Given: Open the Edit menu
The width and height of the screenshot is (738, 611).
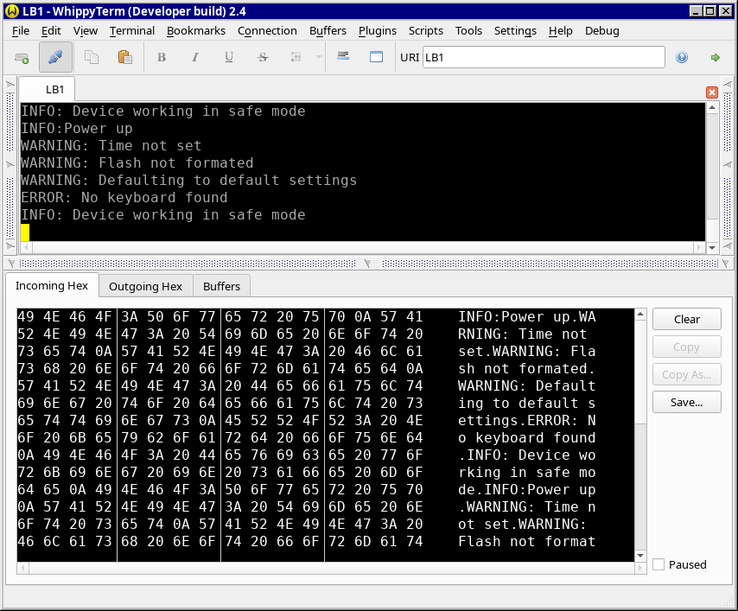Looking at the screenshot, I should (51, 31).
